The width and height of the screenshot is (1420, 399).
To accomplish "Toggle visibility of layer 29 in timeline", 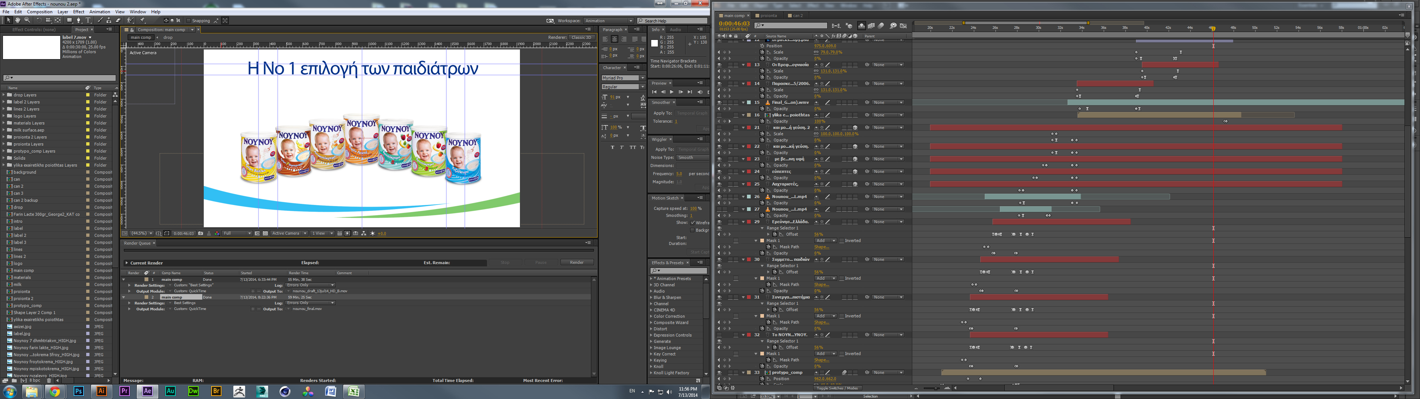I will point(719,222).
